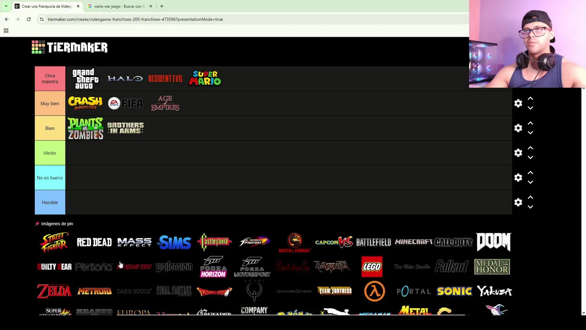Pick the Forza Motorsport logo
The image size is (586, 330).
[x=252, y=267]
